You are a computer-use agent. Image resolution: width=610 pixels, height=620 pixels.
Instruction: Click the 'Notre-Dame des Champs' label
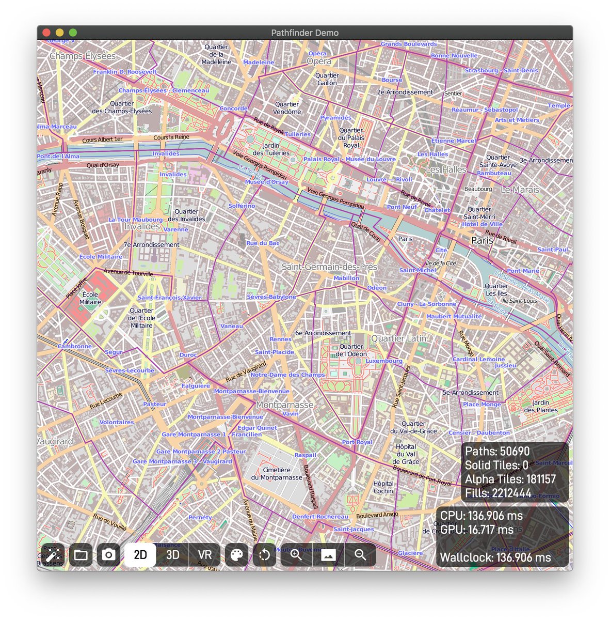pyautogui.click(x=288, y=375)
